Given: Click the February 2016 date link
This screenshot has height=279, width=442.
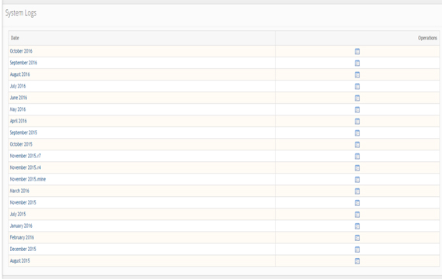Looking at the screenshot, I should pyautogui.click(x=22, y=237).
